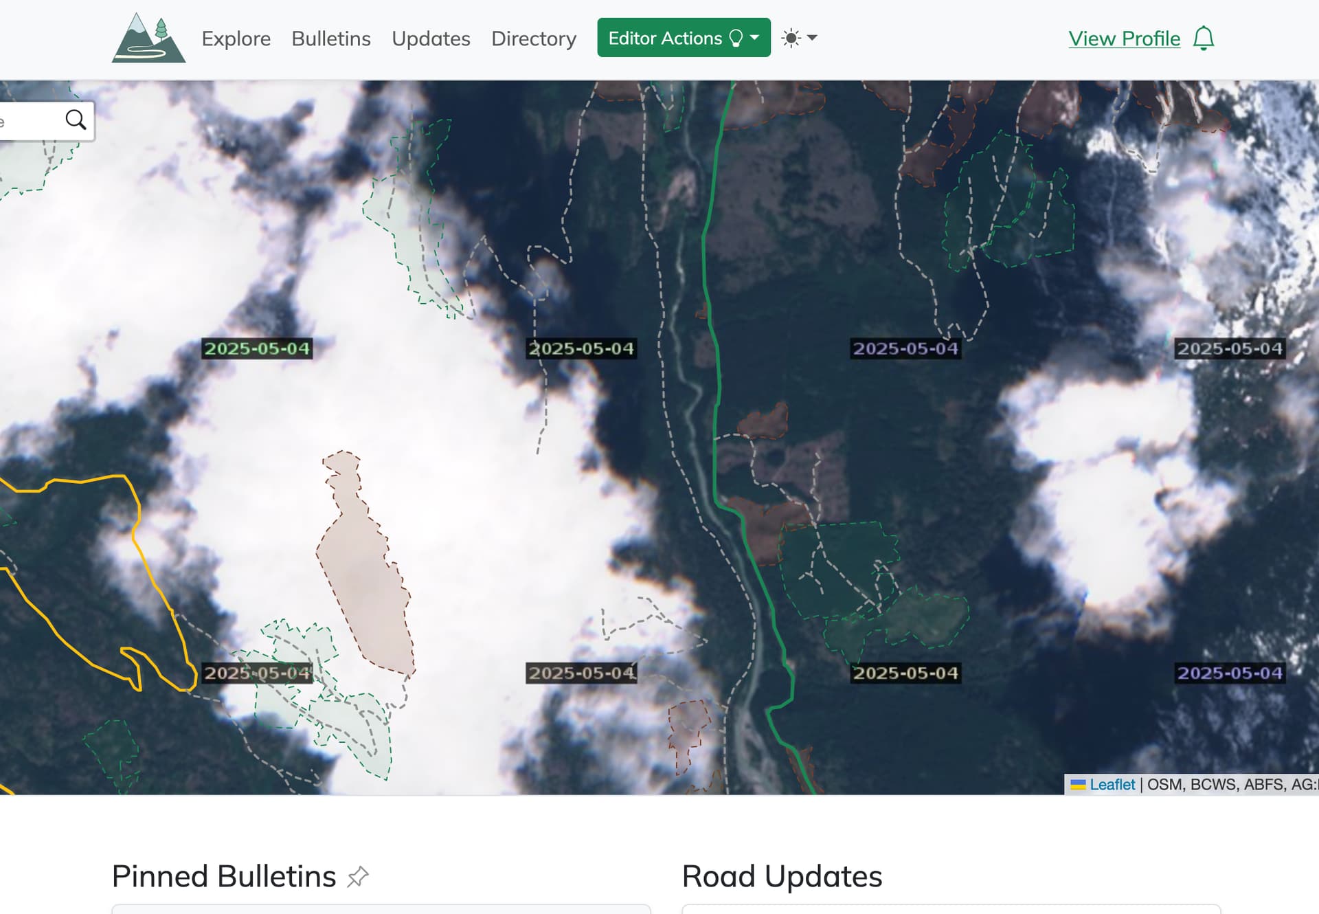
Task: Click the map search magnifier icon
Action: click(x=76, y=120)
